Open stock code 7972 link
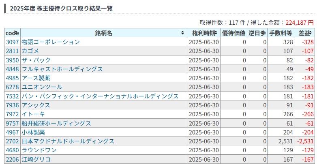Image resolution: width=317 pixels, height=164 pixels. [x=12, y=114]
